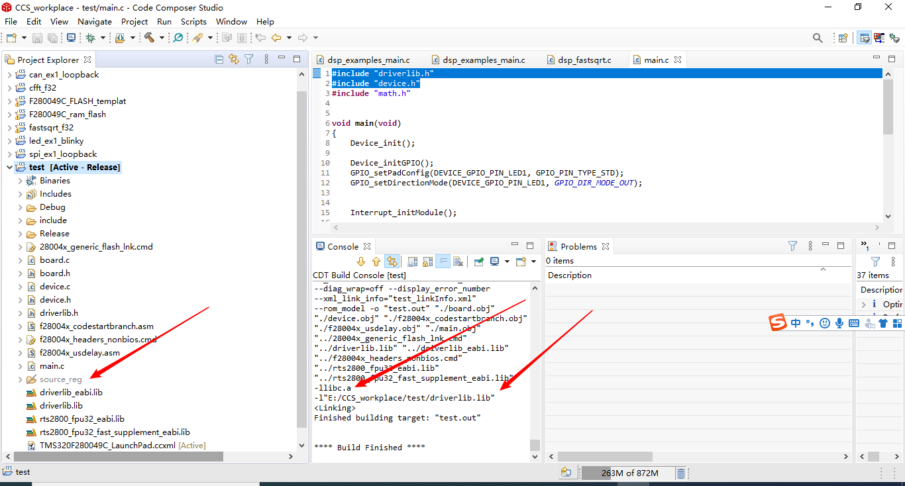Click the Problems view filter funnel icon
Screen dimensions: 905x486
pyautogui.click(x=792, y=246)
